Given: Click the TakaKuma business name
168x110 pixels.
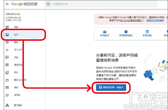Looking at the screenshot, I should pos(13,14).
